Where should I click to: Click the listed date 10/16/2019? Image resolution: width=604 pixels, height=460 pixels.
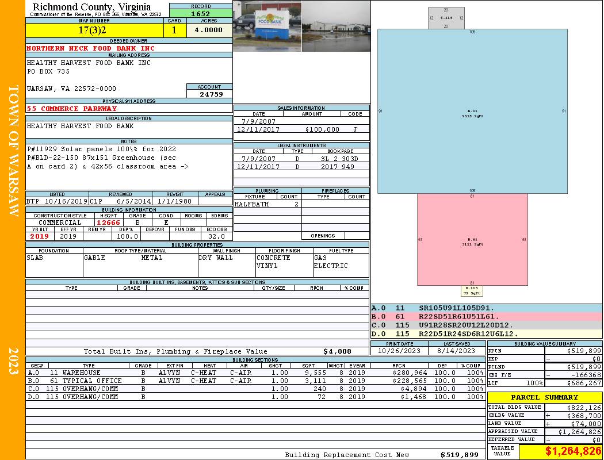click(x=66, y=201)
